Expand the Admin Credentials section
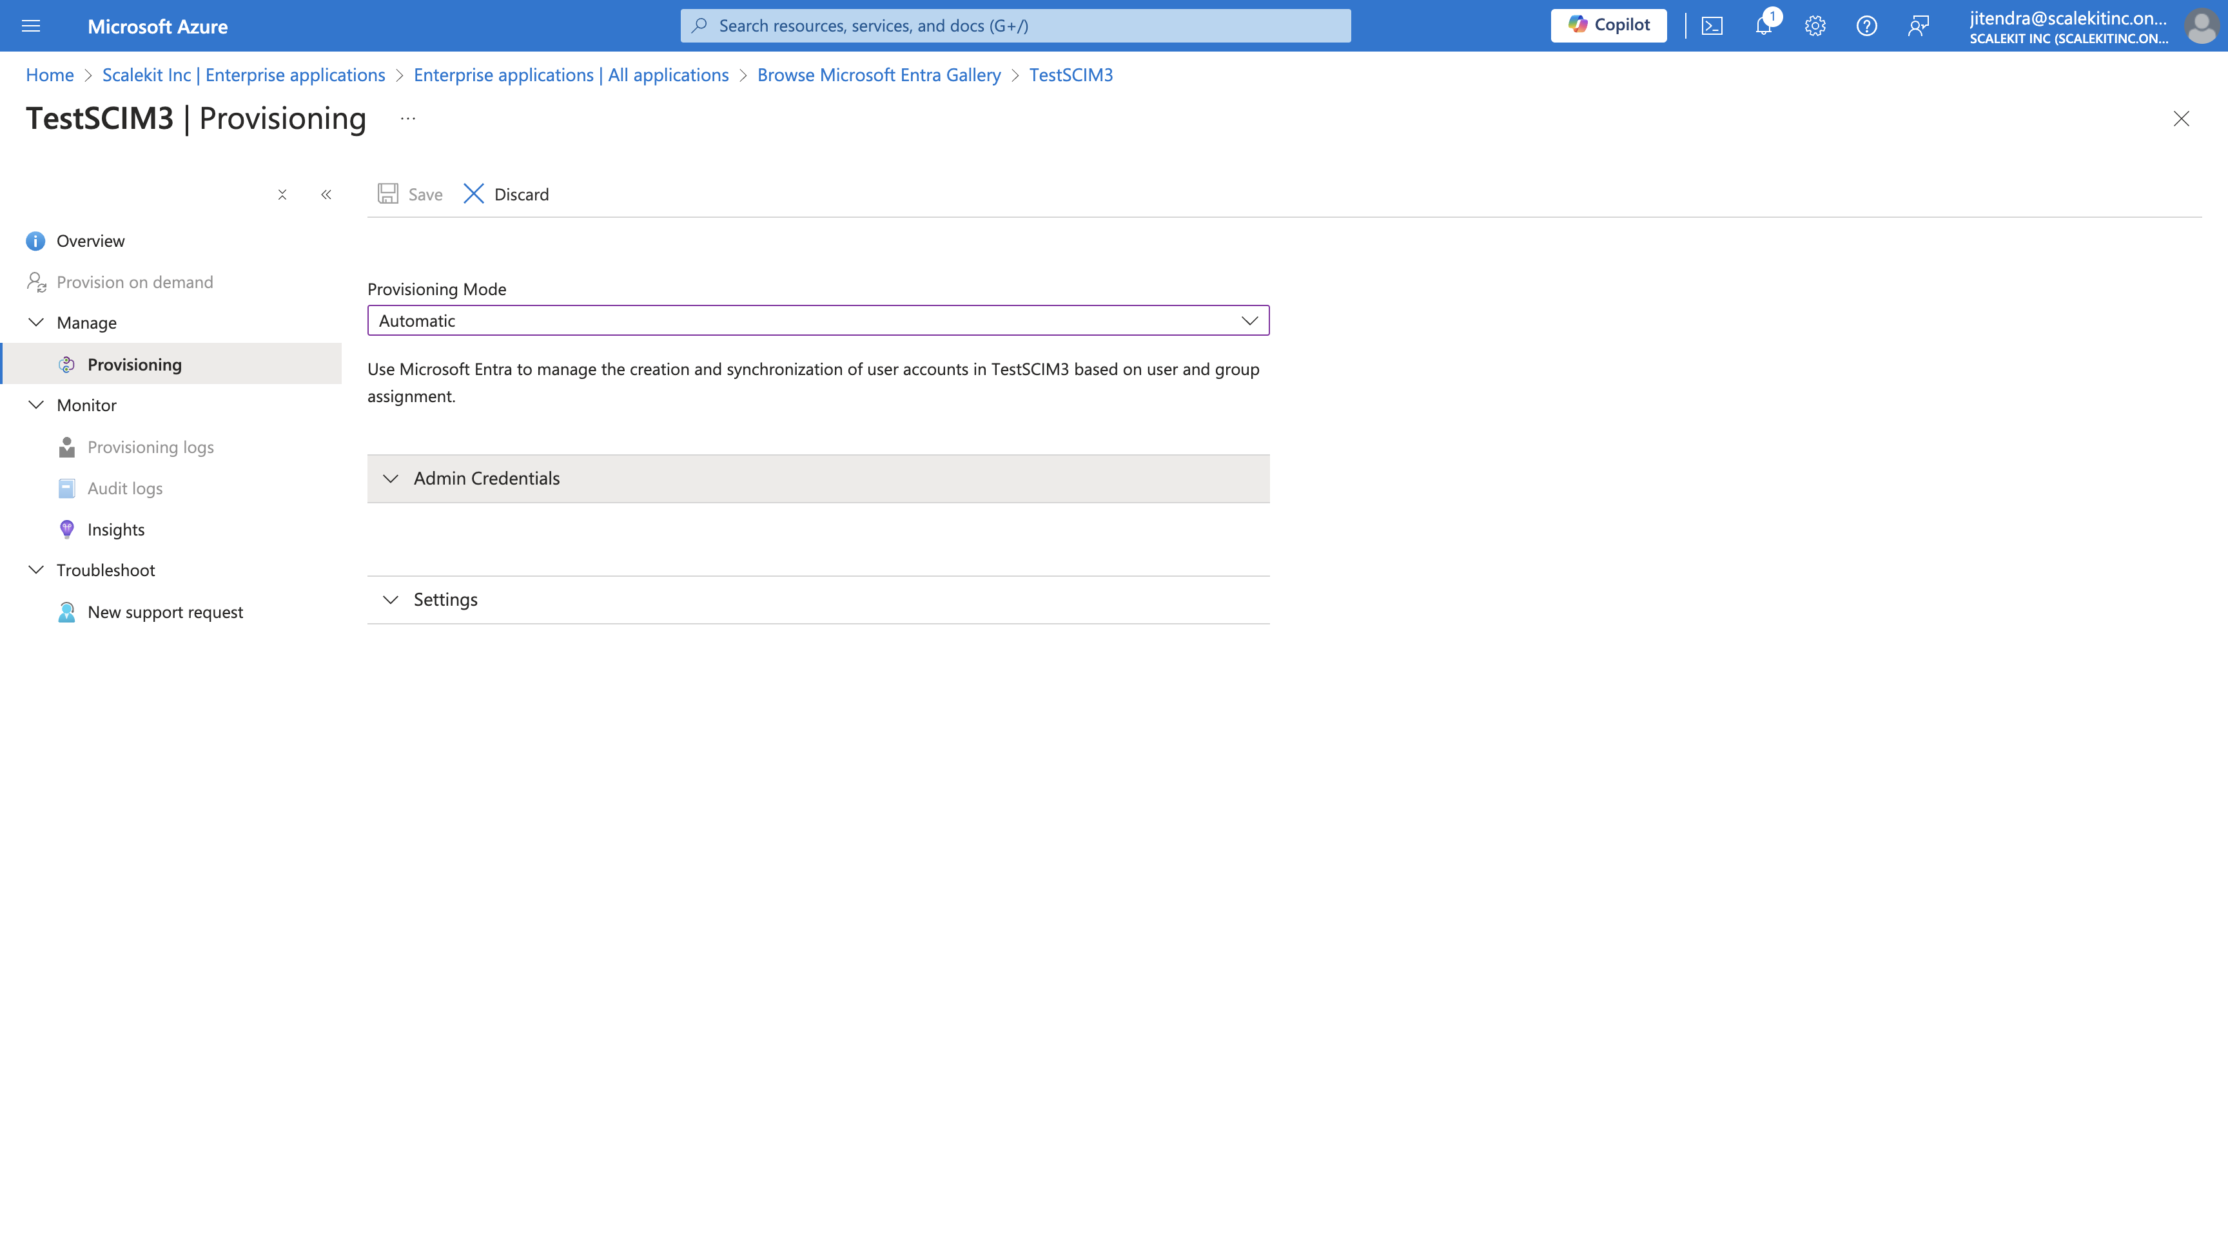 [818, 479]
